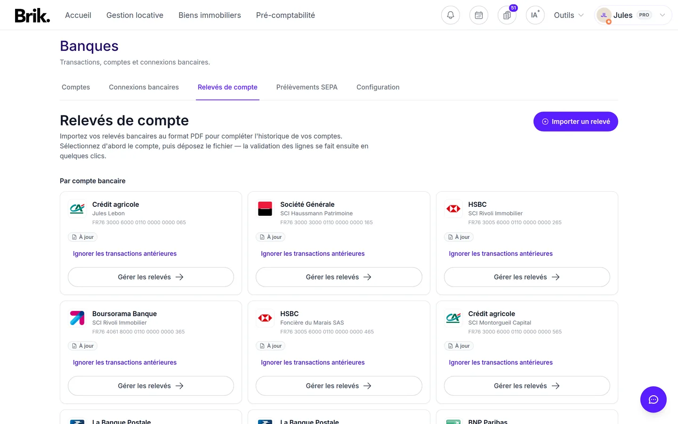This screenshot has width=678, height=424.
Task: Click 'À jour' badge on Société Générale card
Action: point(271,237)
